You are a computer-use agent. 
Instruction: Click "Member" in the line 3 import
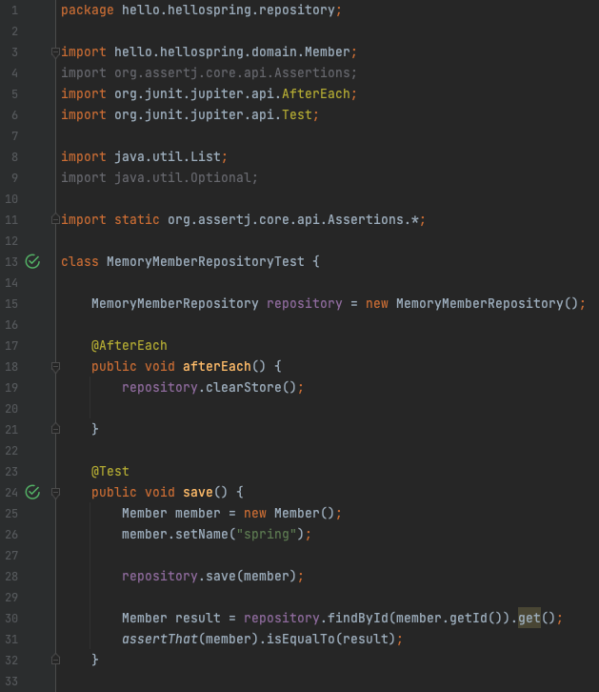pyautogui.click(x=328, y=52)
